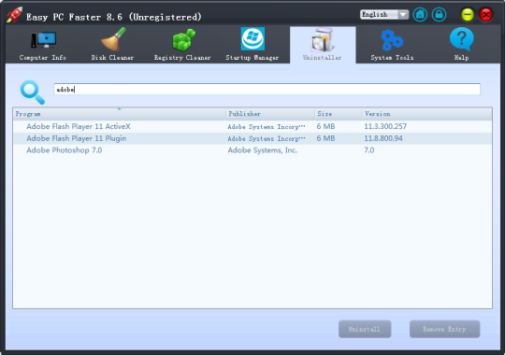Click Photoshop version 7.0 cell

pyautogui.click(x=369, y=150)
